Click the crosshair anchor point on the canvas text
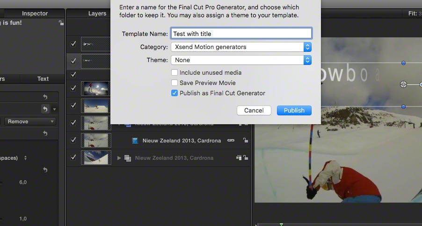 point(403,85)
